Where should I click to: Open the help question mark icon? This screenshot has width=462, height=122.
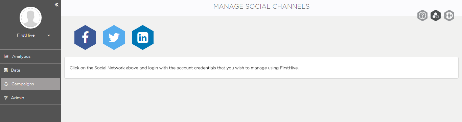[422, 15]
